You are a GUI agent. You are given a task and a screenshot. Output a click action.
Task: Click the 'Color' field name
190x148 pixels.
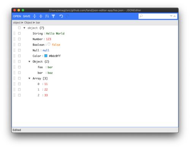pos(37,56)
